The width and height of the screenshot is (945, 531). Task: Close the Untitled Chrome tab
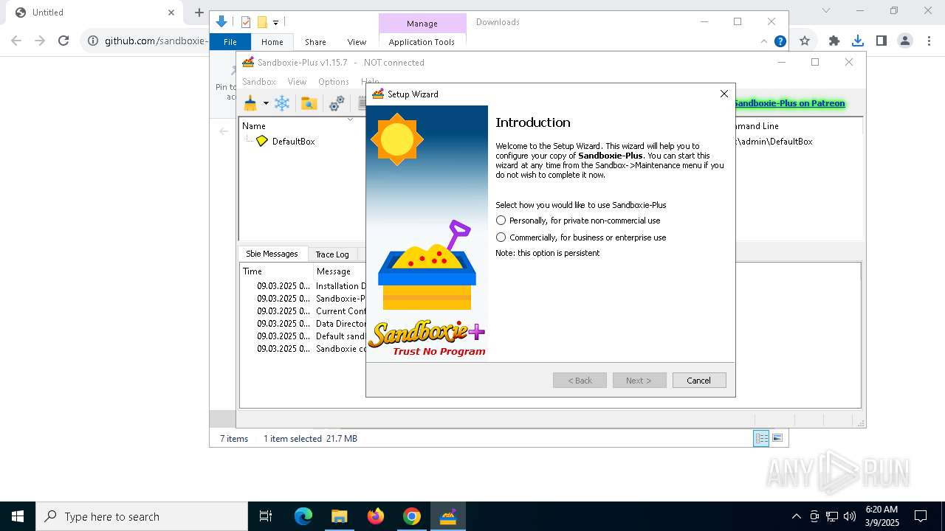(x=171, y=12)
